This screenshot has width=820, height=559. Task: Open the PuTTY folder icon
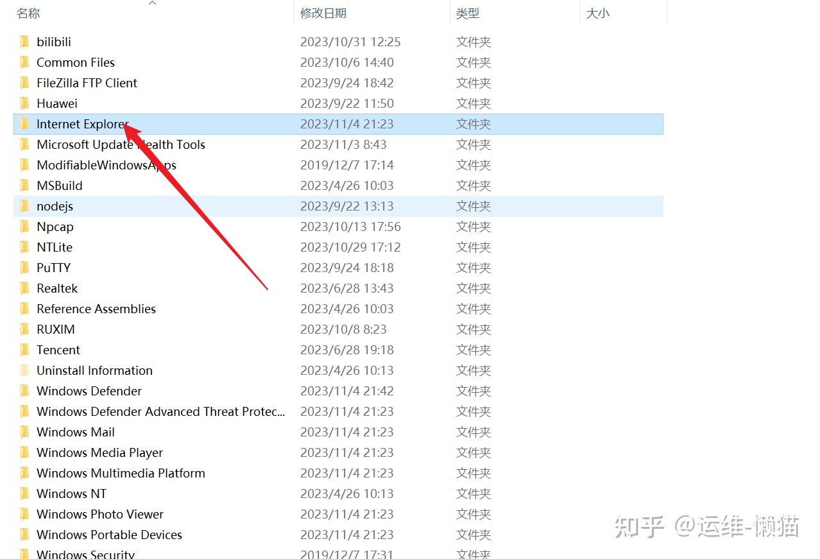tap(24, 268)
